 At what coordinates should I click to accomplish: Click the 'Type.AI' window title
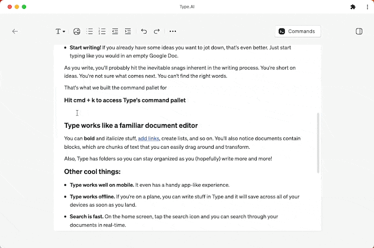tap(187, 7)
